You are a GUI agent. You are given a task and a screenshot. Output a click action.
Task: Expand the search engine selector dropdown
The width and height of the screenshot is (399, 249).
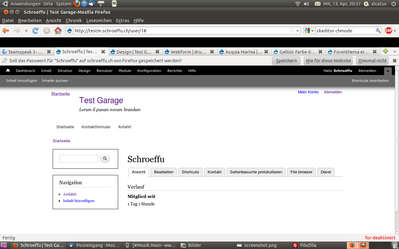coord(309,31)
